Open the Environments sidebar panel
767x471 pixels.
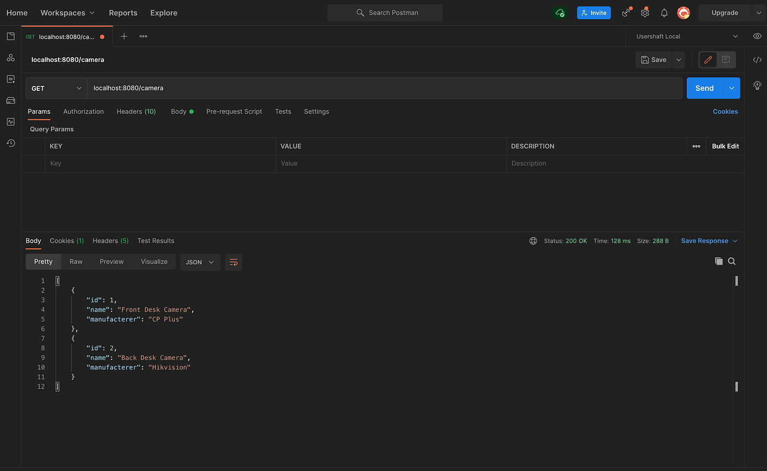[x=10, y=79]
